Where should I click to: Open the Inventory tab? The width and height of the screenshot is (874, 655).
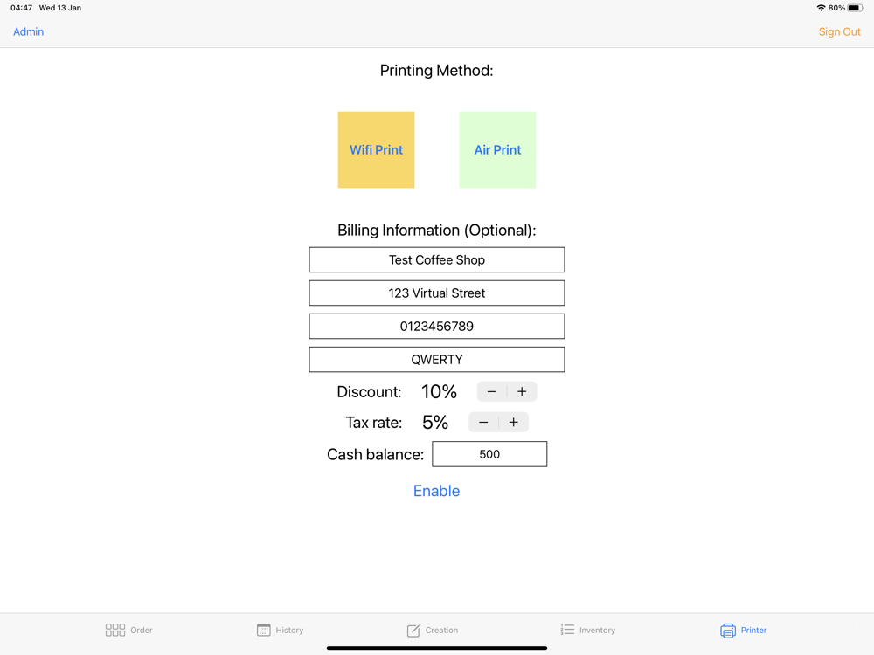[588, 630]
